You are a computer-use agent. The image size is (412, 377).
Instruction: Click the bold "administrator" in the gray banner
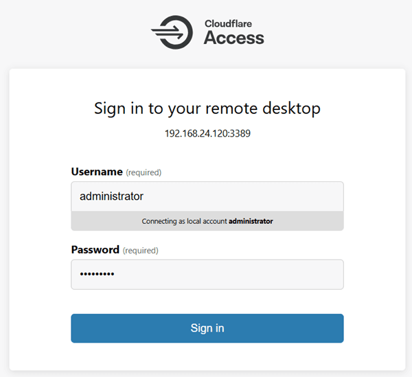tap(251, 221)
